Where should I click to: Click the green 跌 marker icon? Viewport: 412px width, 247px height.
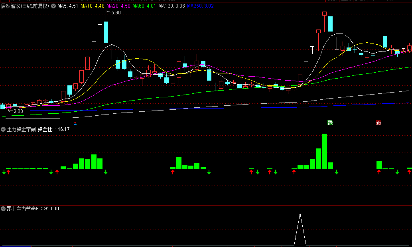(x=330, y=123)
